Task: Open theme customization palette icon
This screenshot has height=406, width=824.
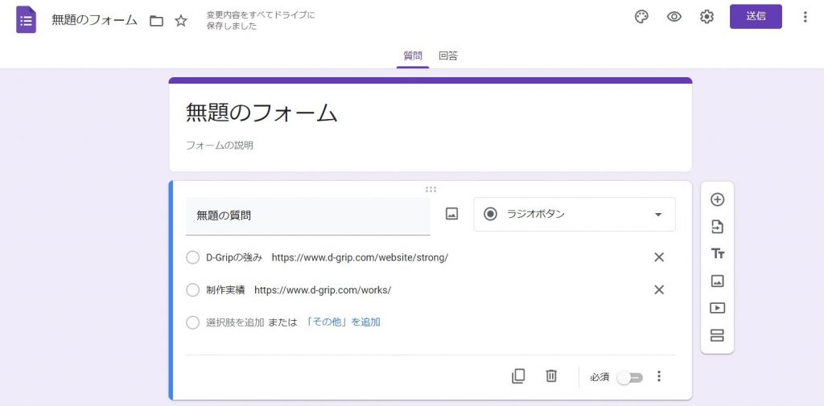Action: point(641,17)
